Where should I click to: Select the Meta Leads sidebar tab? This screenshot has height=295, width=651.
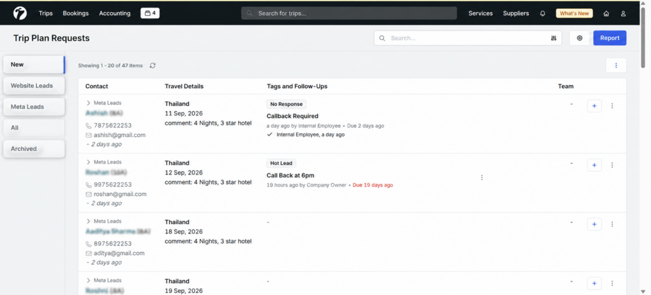34,107
